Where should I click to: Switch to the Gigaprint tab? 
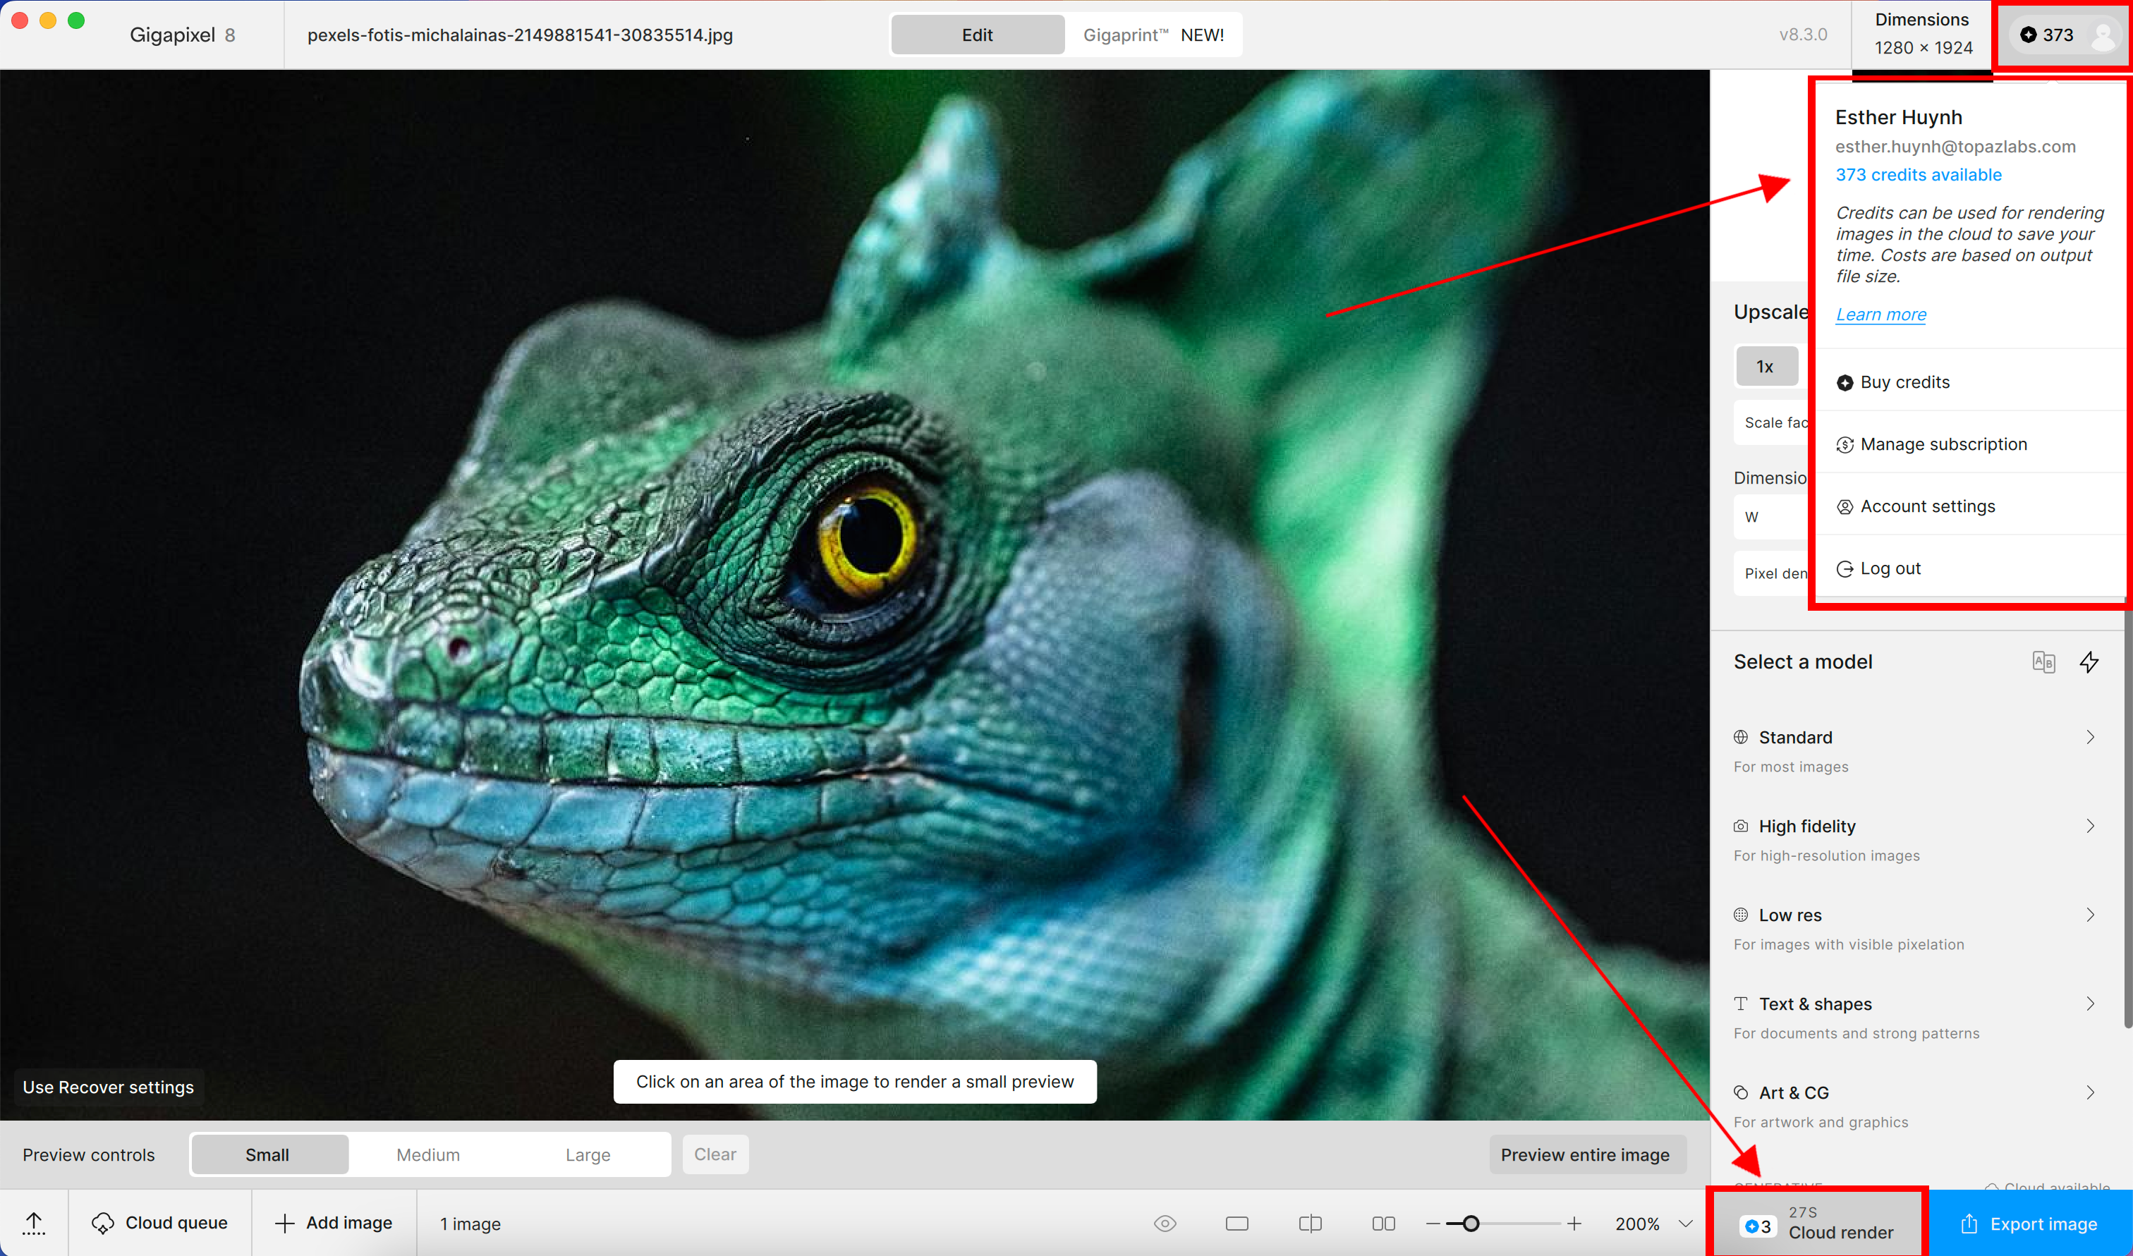1153,35
